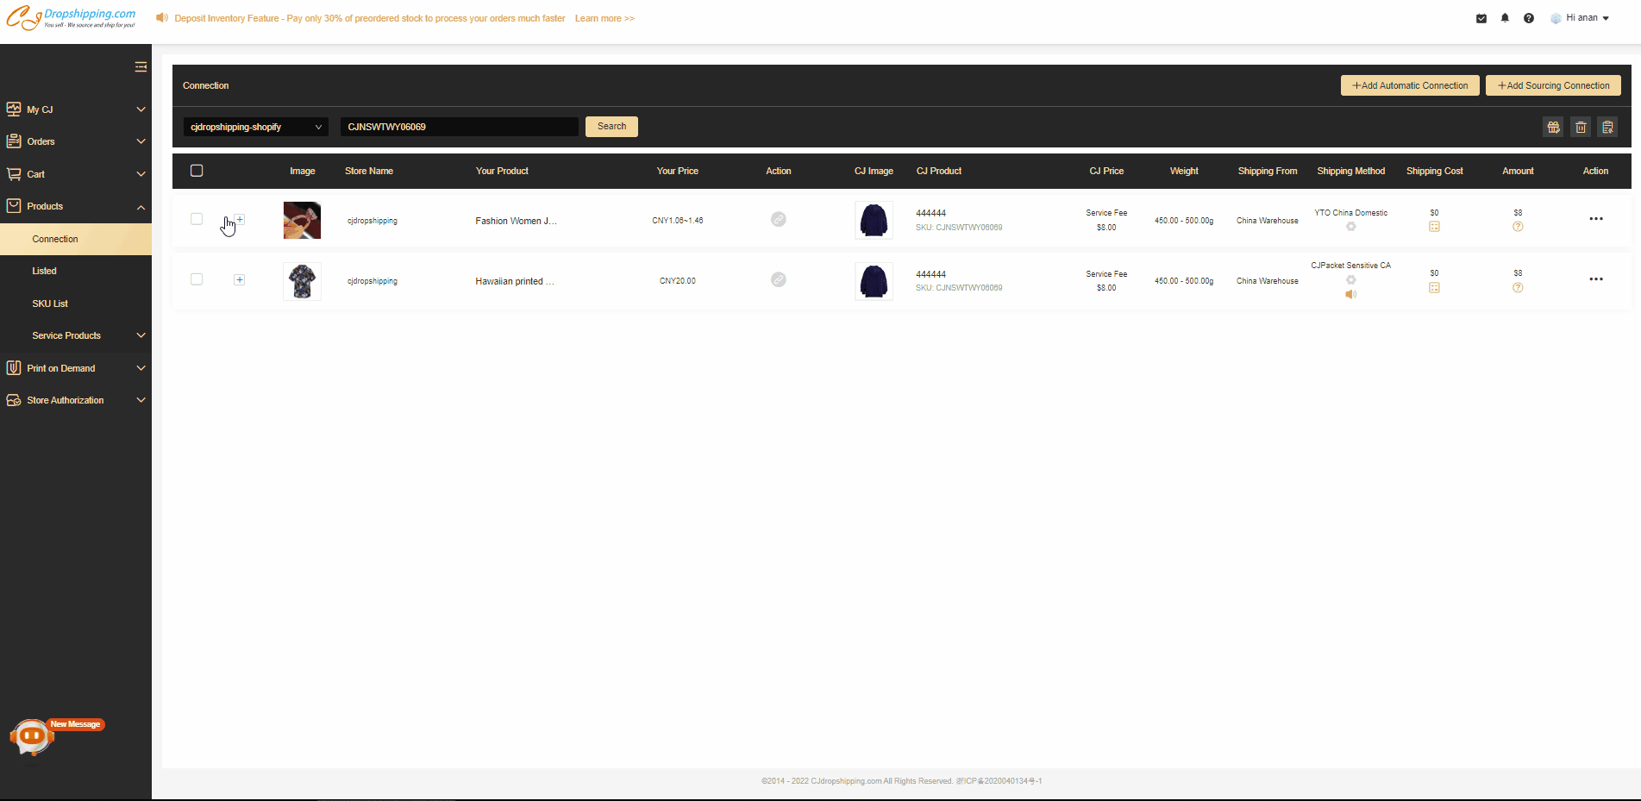Collapse the sidebar with the hamburger icon
1641x801 pixels.
[x=141, y=67]
